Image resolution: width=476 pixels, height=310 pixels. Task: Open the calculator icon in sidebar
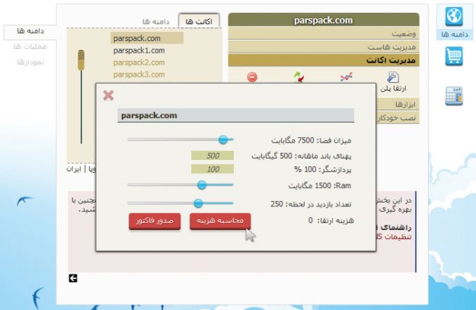454,96
